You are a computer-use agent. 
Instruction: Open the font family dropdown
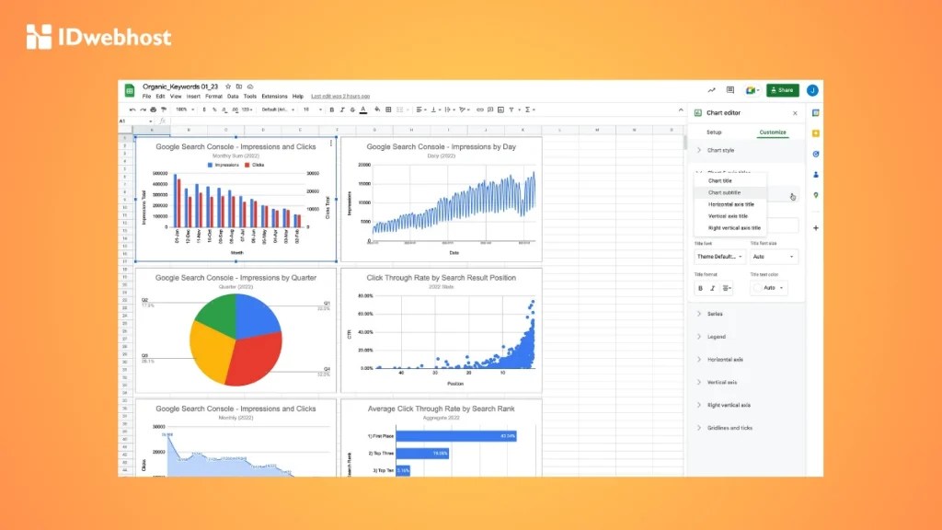(x=278, y=110)
